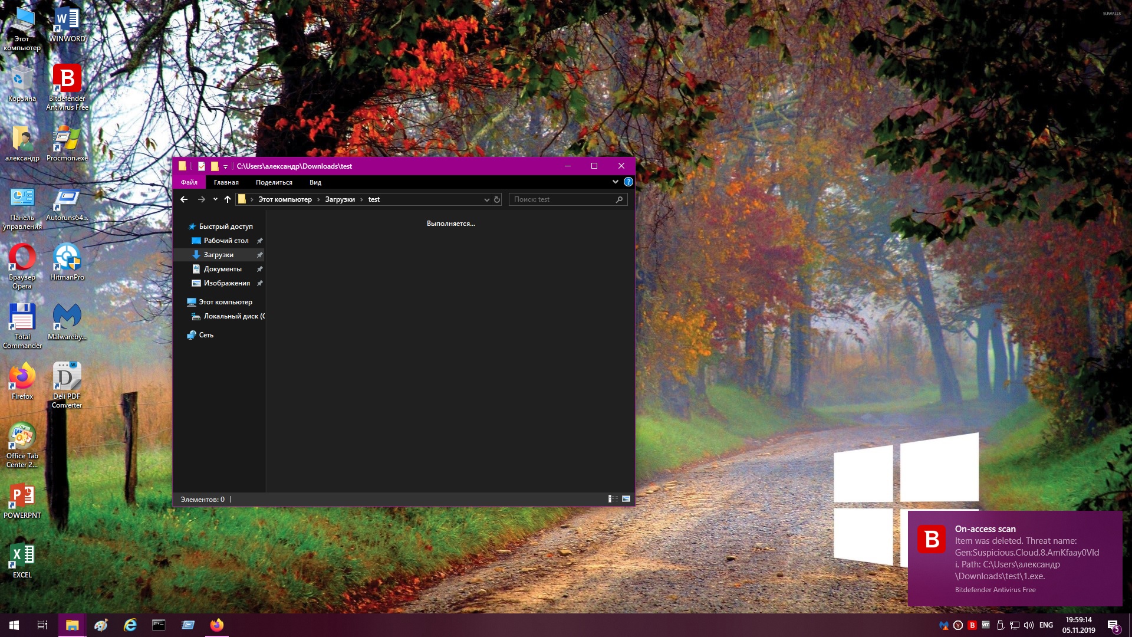The height and width of the screenshot is (637, 1132).
Task: Open the Файл menu tab
Action: pyautogui.click(x=189, y=182)
